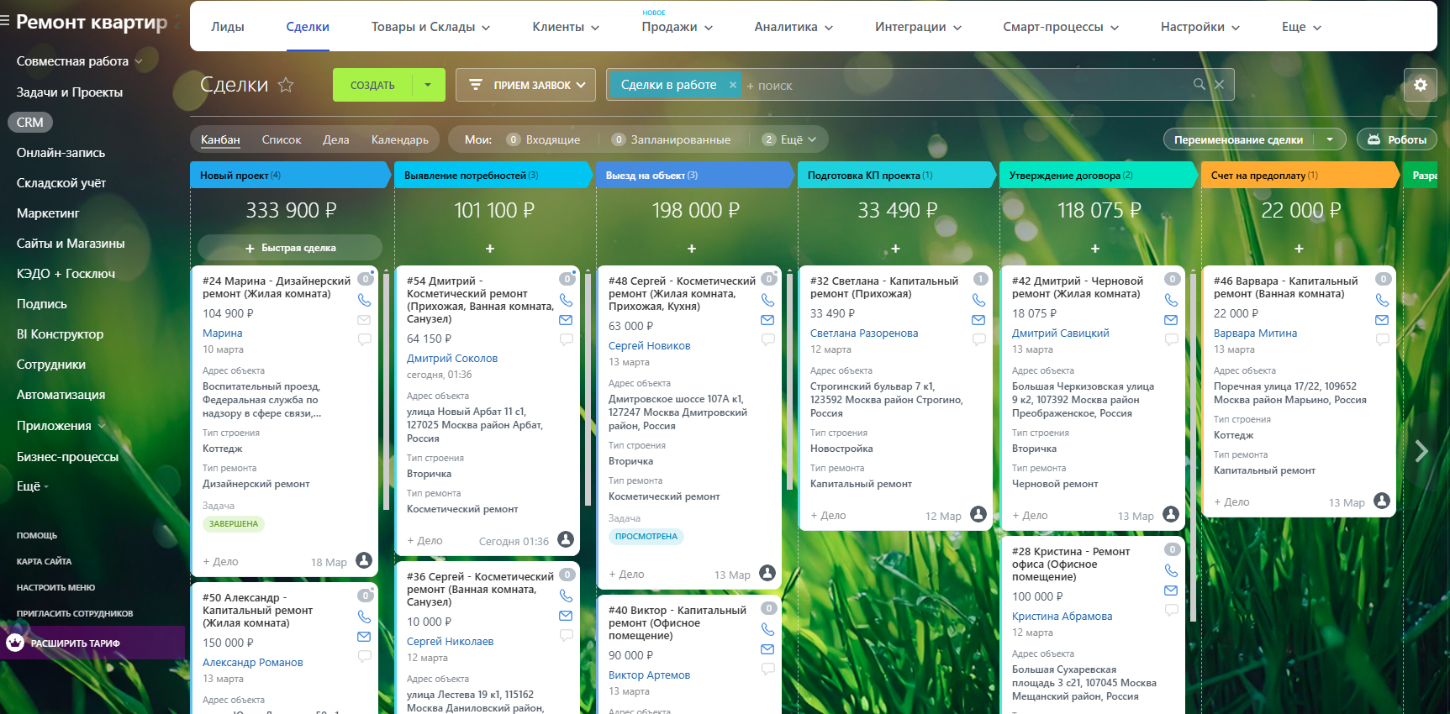
Task: Open НАСТРОИТЬ МЕНЮ in sidebar
Action: 55,588
